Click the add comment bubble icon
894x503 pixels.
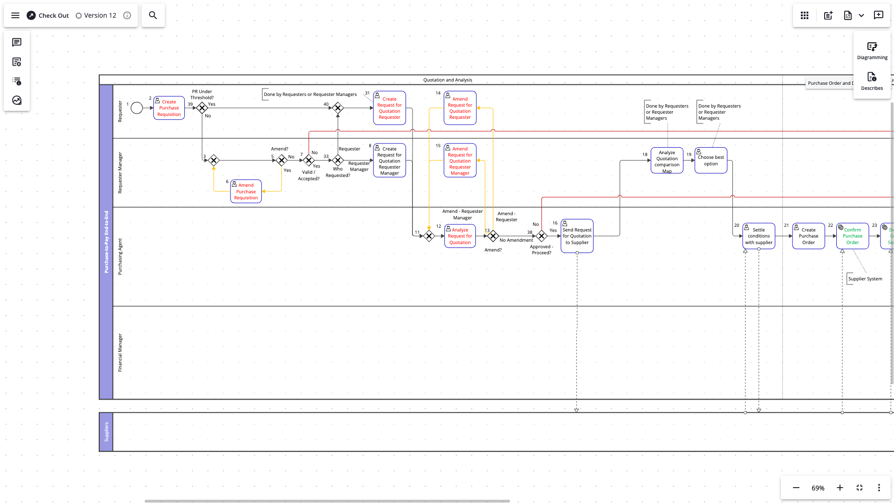click(879, 15)
